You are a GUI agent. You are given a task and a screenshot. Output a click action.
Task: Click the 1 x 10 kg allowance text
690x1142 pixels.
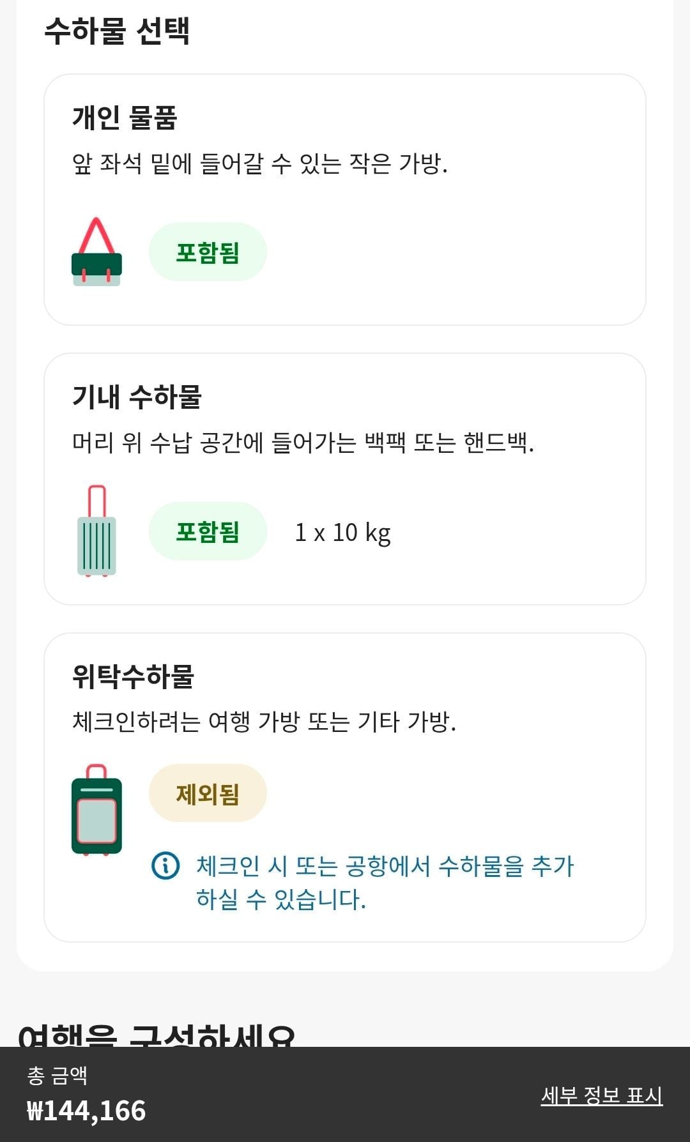(342, 533)
